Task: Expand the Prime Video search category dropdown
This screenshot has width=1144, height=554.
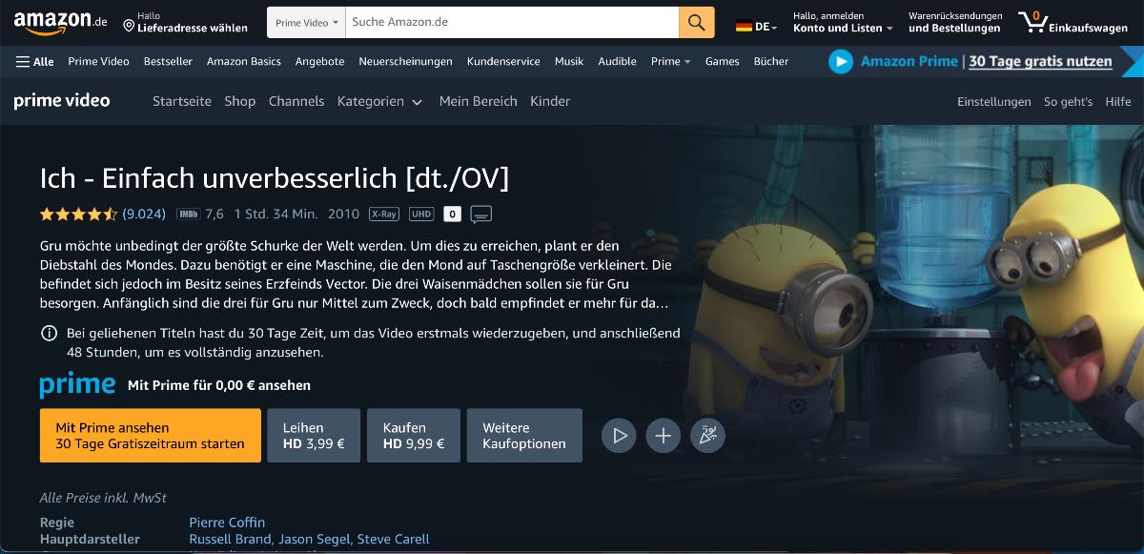Action: [x=306, y=22]
